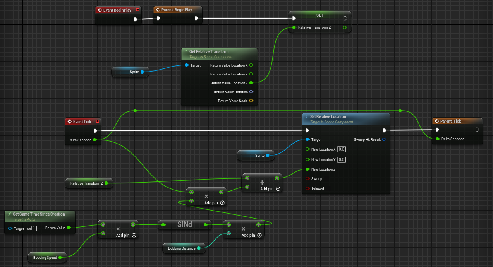
Task: Click the Return Value Scale output pin
Action: pyautogui.click(x=251, y=101)
